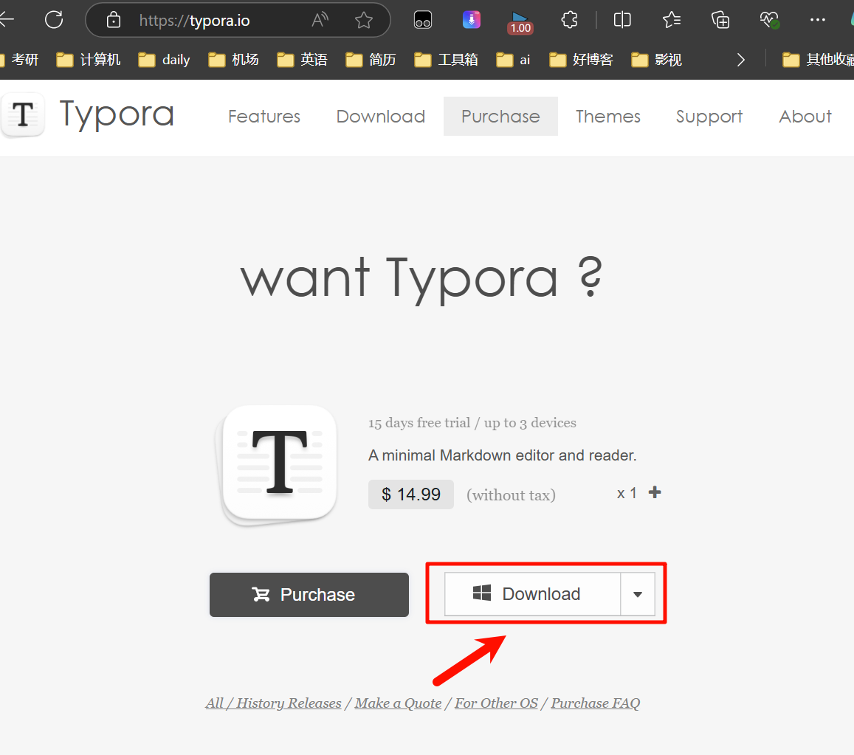Open the 英语 bookmarks folder
The height and width of the screenshot is (755, 854).
[x=302, y=59]
